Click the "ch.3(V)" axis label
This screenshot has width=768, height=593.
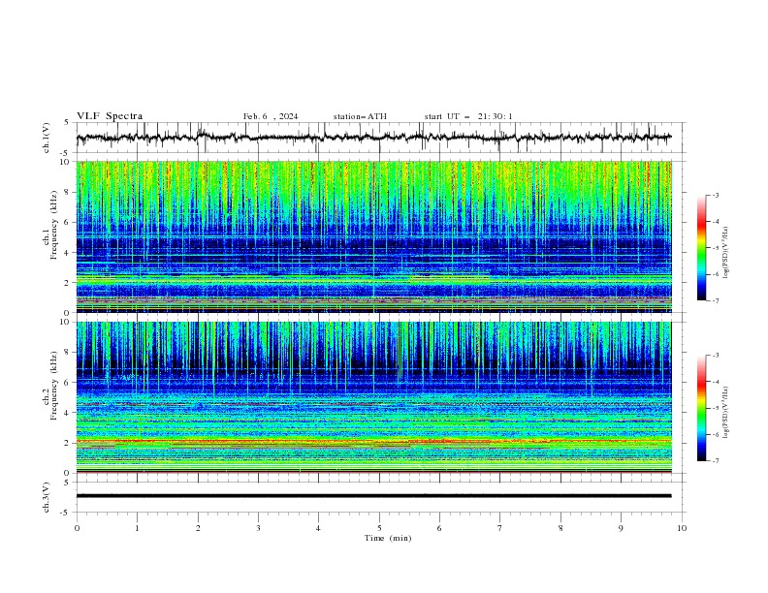(x=47, y=497)
